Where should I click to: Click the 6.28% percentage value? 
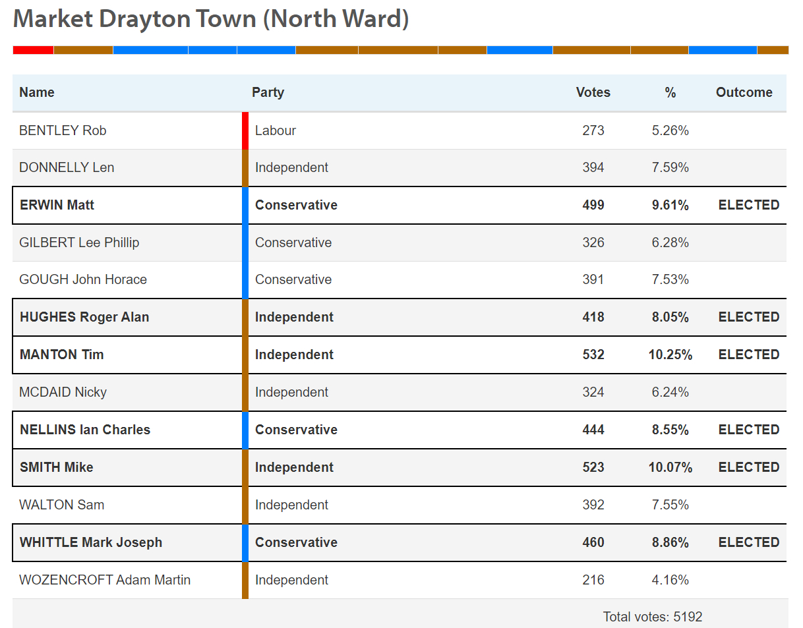670,243
